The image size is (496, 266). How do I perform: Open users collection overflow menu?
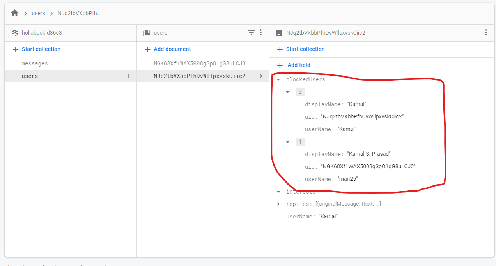(261, 32)
